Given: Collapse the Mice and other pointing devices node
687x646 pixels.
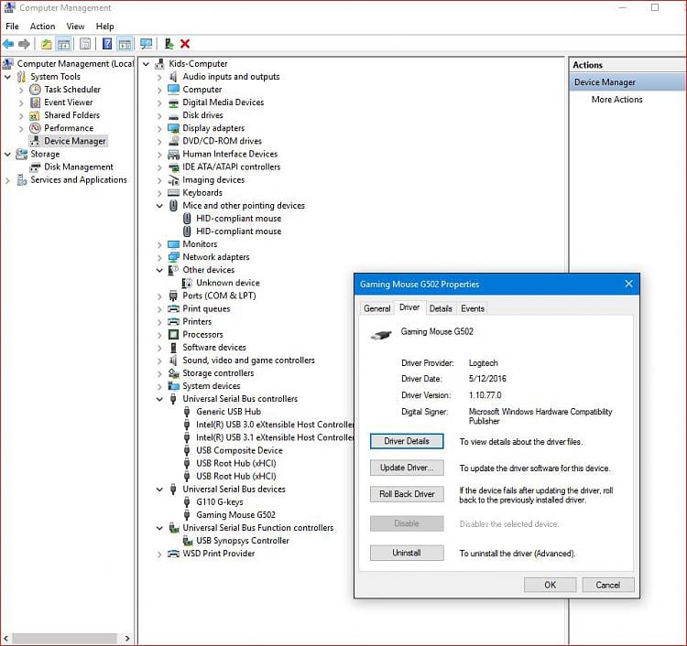Looking at the screenshot, I should coord(159,206).
